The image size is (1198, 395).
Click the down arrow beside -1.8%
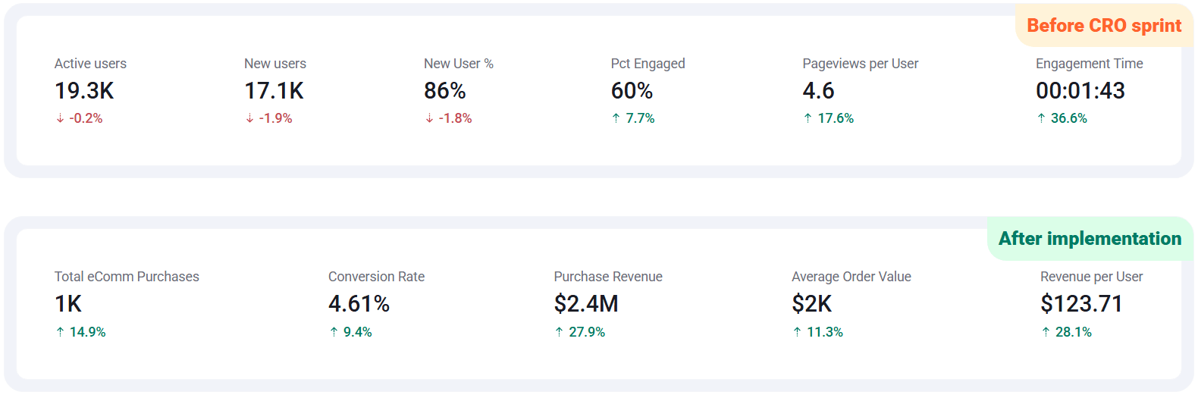(x=429, y=118)
